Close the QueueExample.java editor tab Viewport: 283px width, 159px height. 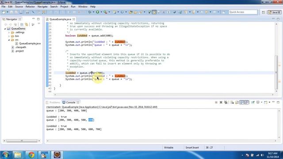74,19
